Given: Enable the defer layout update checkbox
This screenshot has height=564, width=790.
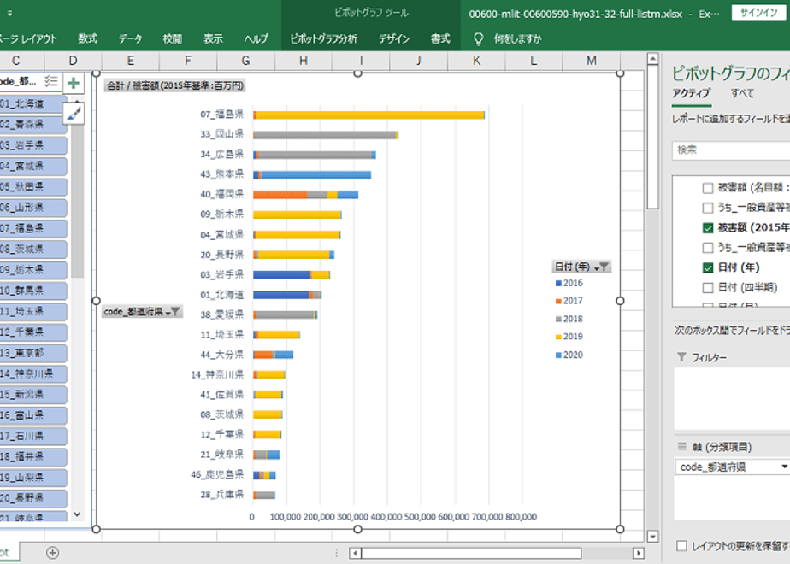Looking at the screenshot, I should [681, 546].
